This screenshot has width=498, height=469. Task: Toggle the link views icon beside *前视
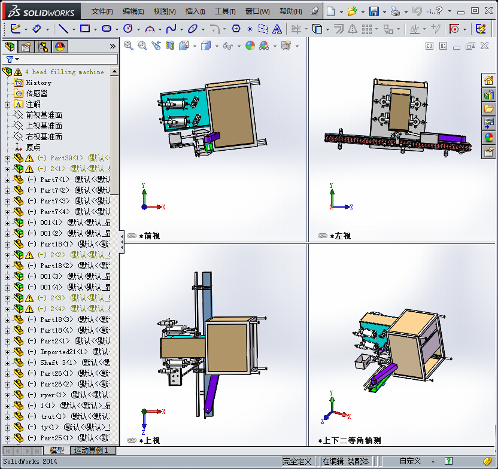click(132, 236)
